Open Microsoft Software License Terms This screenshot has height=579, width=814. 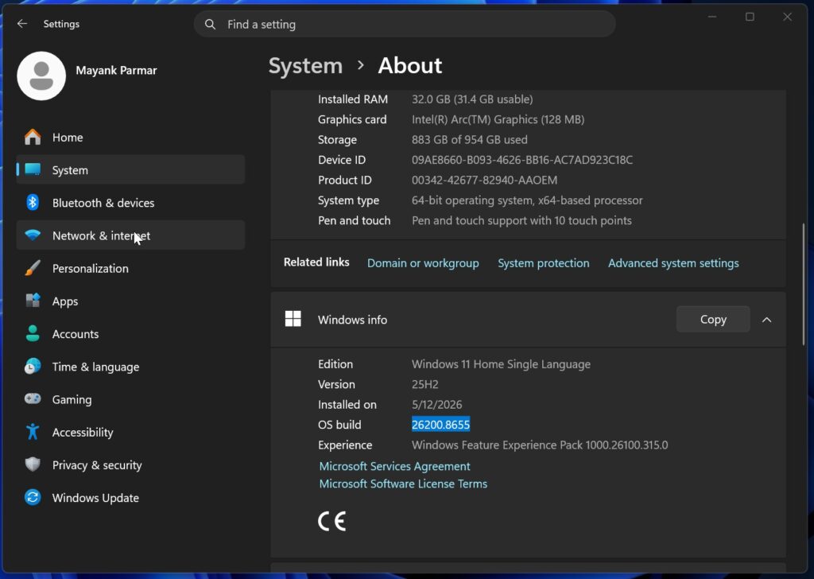[x=403, y=484]
